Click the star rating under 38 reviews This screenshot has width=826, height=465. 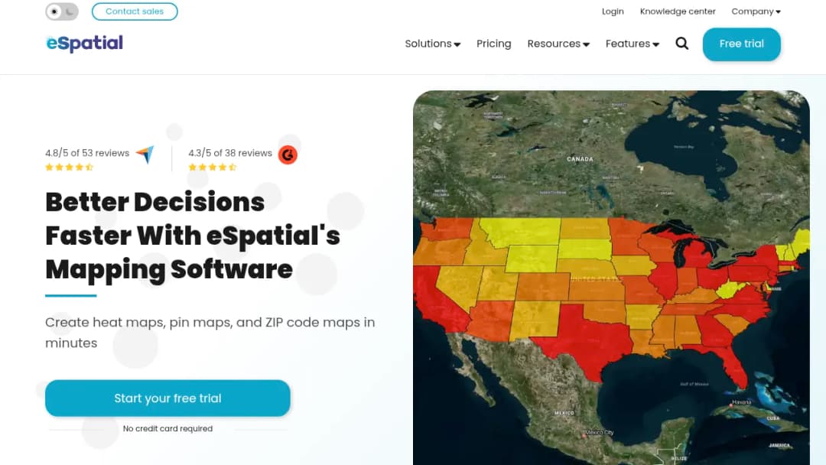pos(213,167)
